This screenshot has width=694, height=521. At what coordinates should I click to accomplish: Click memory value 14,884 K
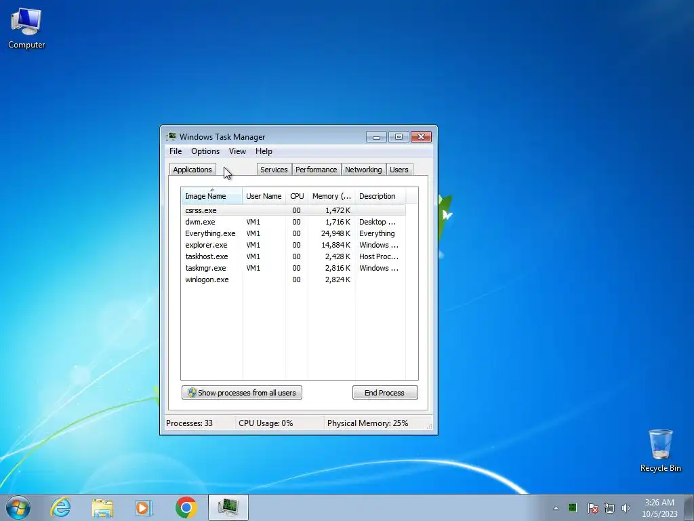tap(335, 245)
